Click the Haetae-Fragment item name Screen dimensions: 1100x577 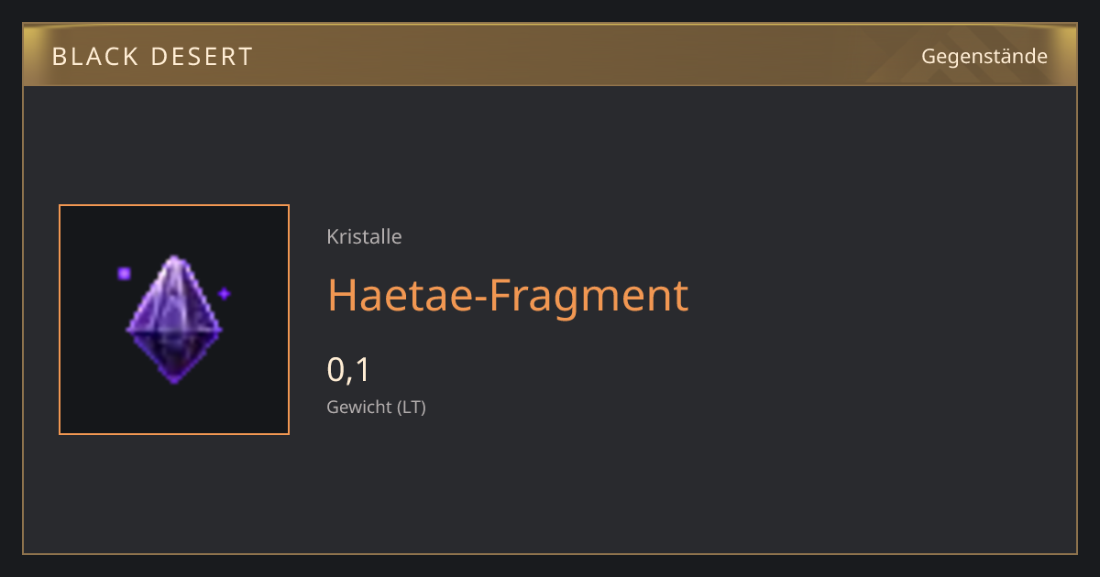tap(508, 295)
